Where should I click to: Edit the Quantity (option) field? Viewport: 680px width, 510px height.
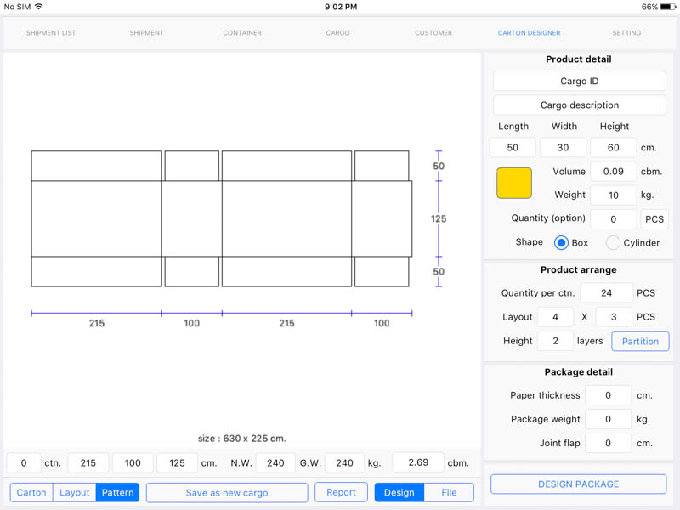(x=613, y=219)
